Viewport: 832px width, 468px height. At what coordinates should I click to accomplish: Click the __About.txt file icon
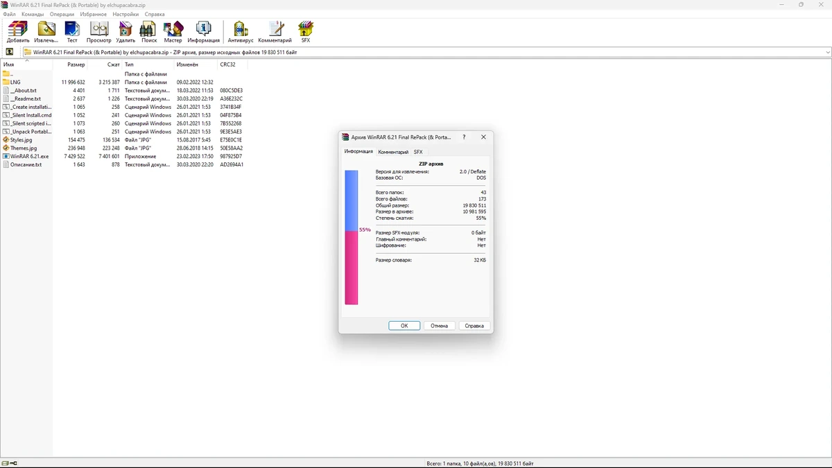coord(6,90)
